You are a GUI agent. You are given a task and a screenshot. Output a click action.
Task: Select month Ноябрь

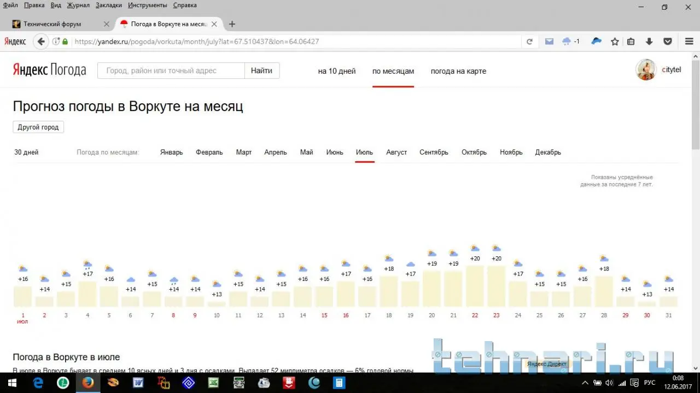511,152
